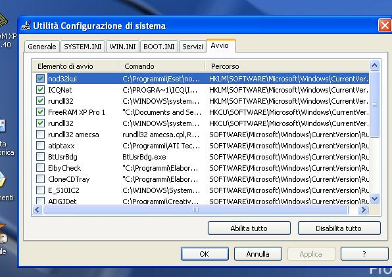392x277 pixels.
Task: Click the horizontal scrollbar left arrow
Action: 37,210
